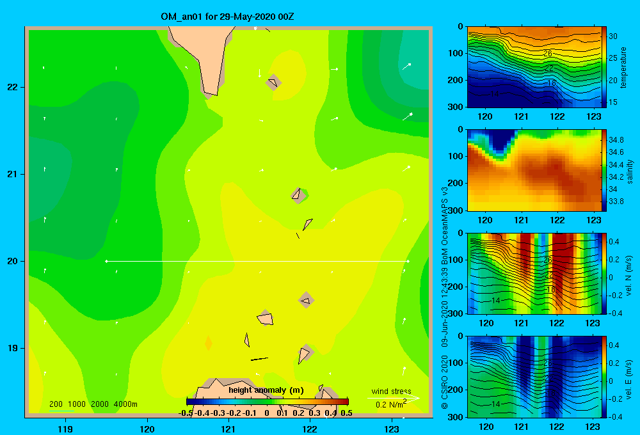Click the "1000" bathymetry depth label
This screenshot has width=640, height=435.
pyautogui.click(x=77, y=404)
